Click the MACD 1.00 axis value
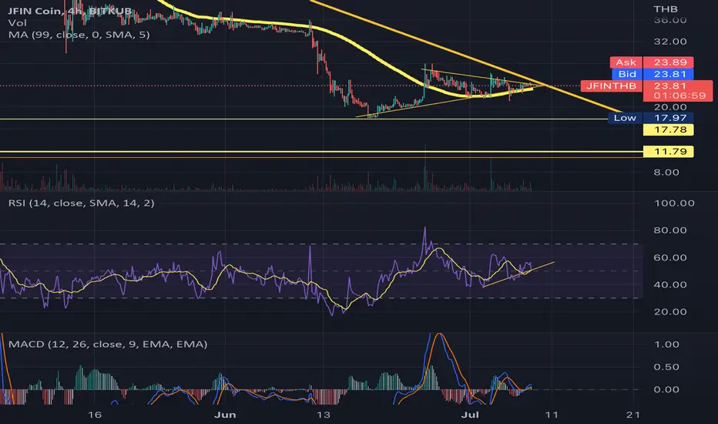The width and height of the screenshot is (718, 424). tap(666, 345)
